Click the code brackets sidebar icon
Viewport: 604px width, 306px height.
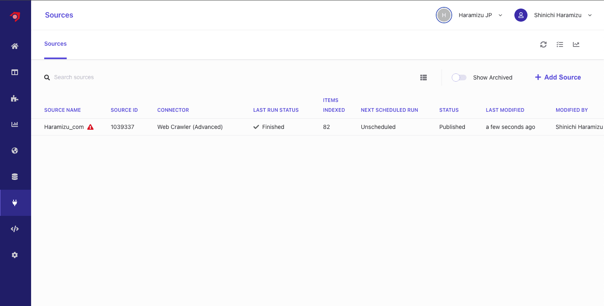15,229
